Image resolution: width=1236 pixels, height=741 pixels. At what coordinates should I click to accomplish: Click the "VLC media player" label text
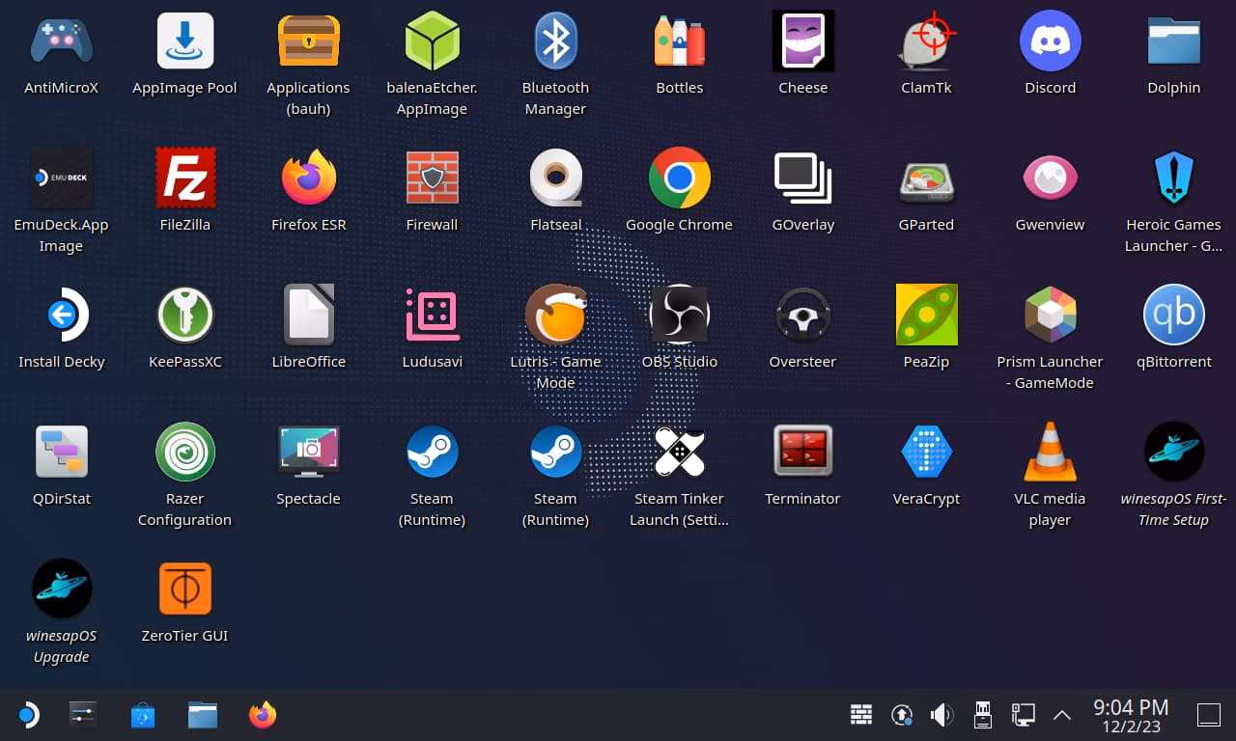tap(1050, 509)
